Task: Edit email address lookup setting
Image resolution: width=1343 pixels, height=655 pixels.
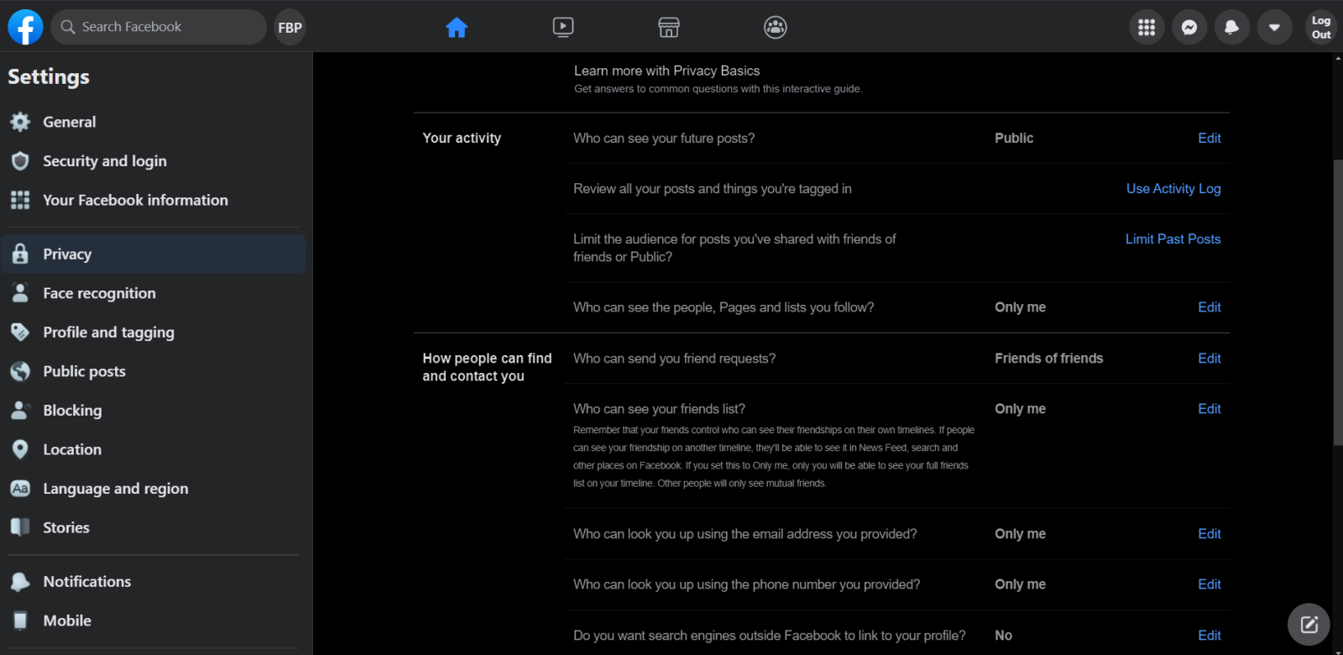Action: pos(1209,534)
